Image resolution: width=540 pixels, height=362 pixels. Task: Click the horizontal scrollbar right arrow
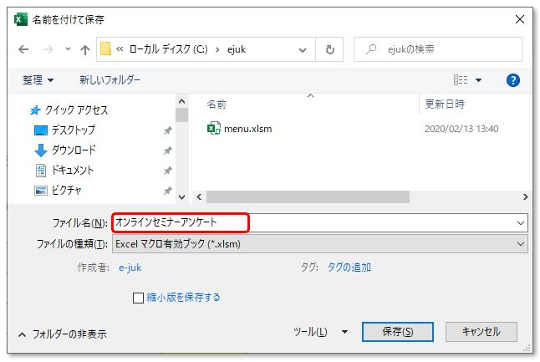click(525, 196)
